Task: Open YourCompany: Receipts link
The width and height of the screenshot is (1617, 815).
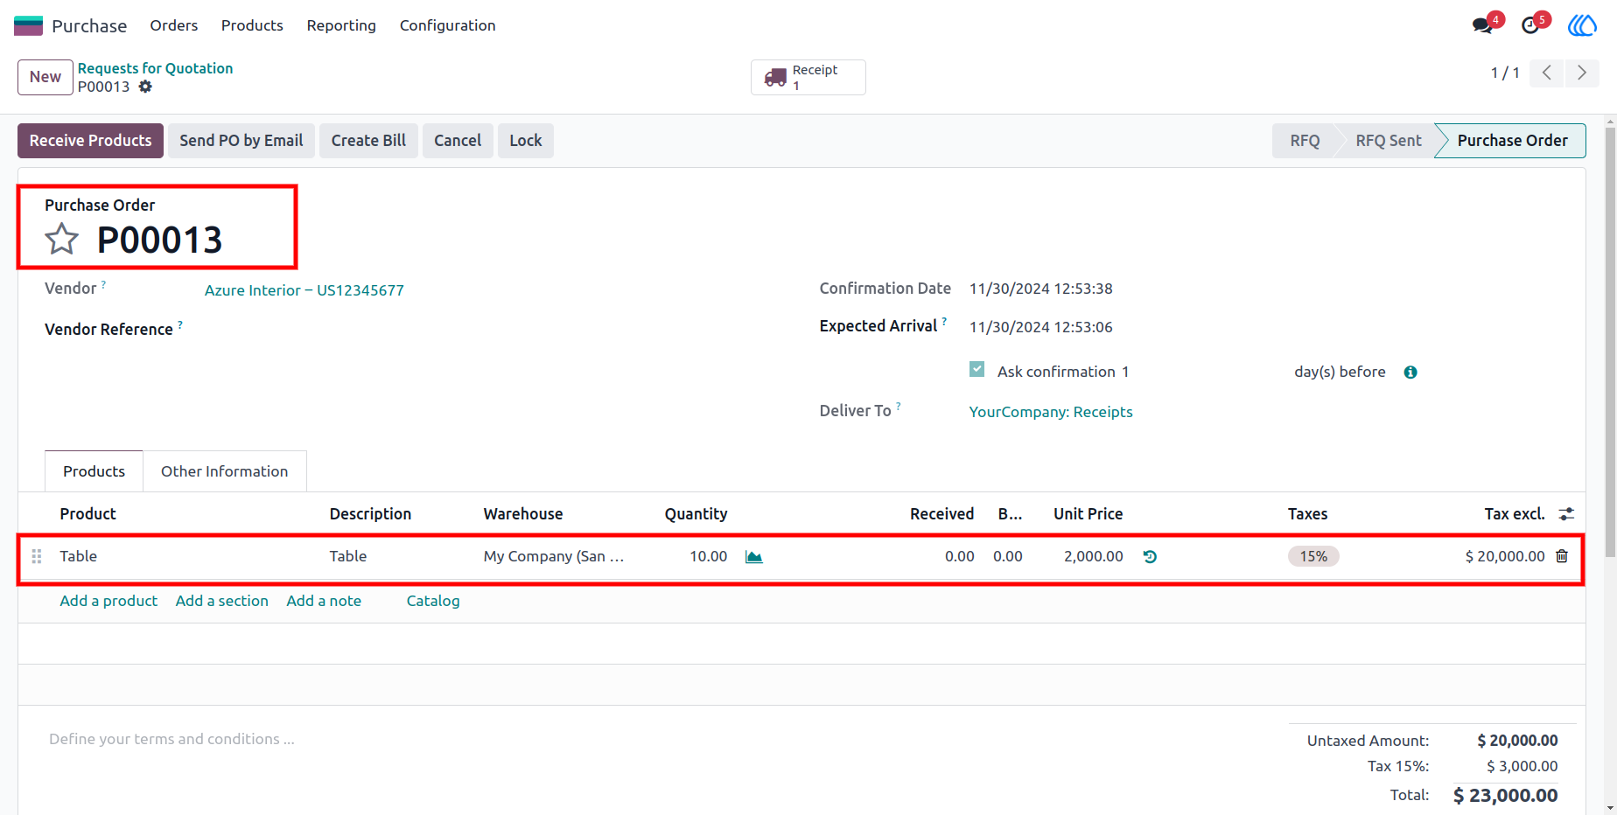Action: (1051, 412)
